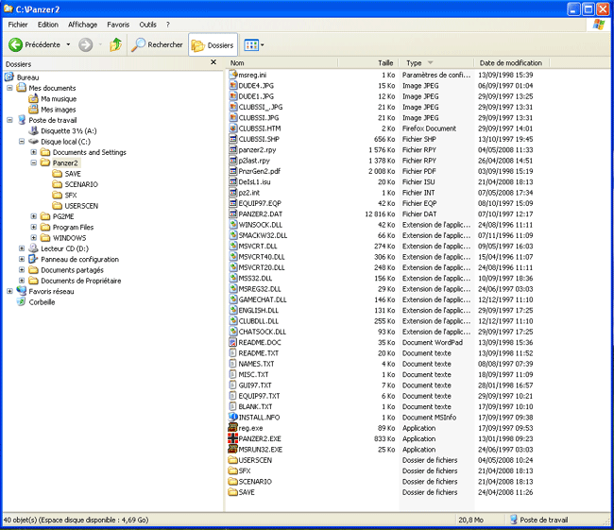Go back with the Précédente button

pyautogui.click(x=34, y=44)
